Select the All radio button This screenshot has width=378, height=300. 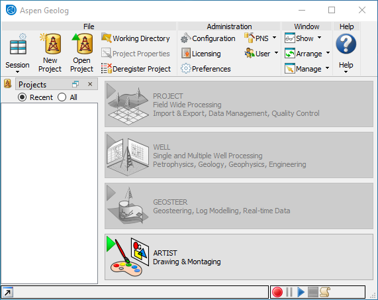click(62, 97)
